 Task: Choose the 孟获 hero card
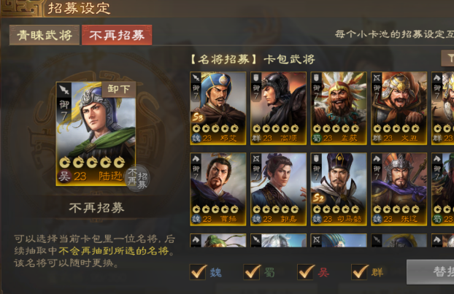click(339, 108)
